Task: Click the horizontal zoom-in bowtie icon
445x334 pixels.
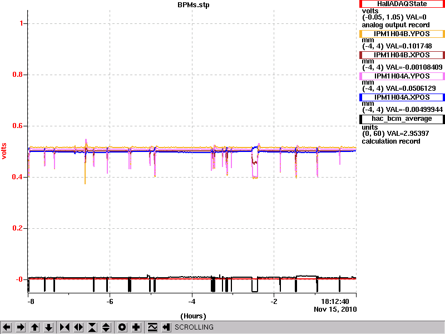Action: coord(65,327)
